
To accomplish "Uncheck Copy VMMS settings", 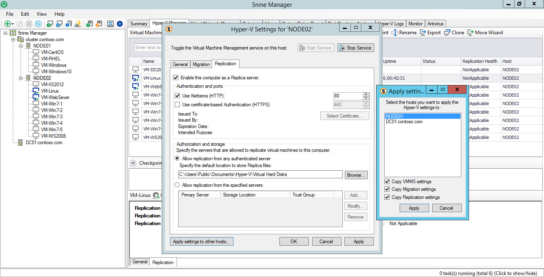I will click(x=387, y=182).
